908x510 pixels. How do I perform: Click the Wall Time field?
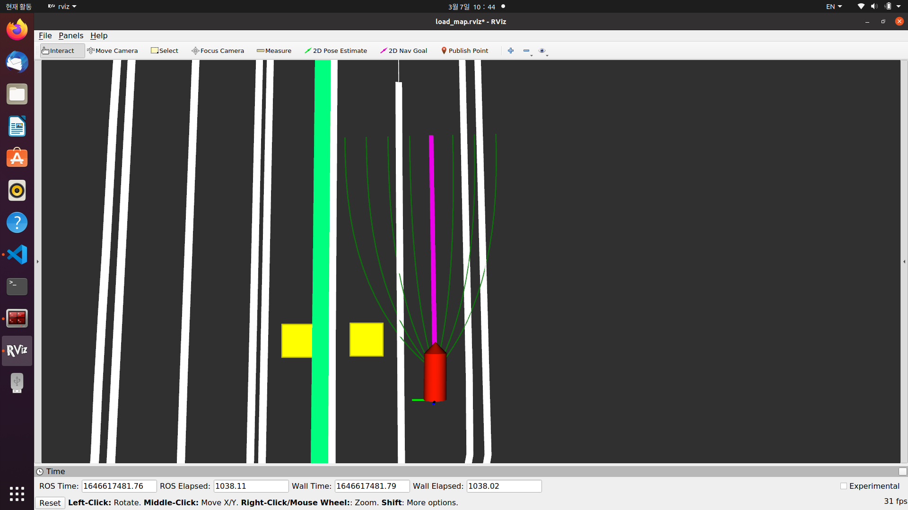(x=372, y=486)
